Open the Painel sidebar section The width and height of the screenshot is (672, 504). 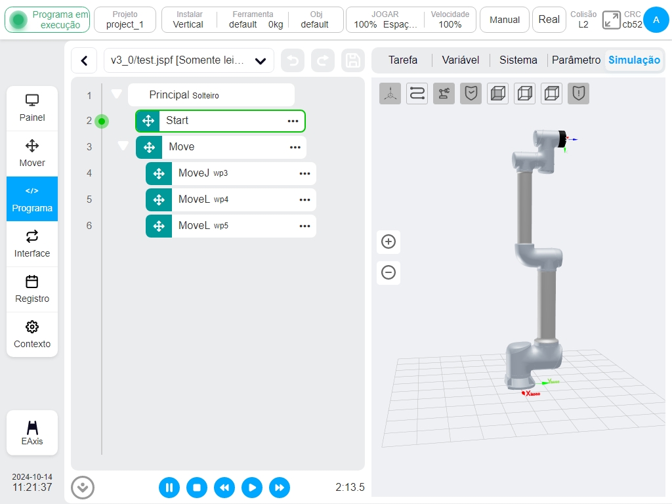click(32, 108)
